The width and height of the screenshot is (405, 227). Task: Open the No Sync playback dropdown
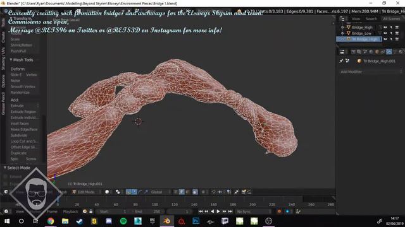pos(253,212)
